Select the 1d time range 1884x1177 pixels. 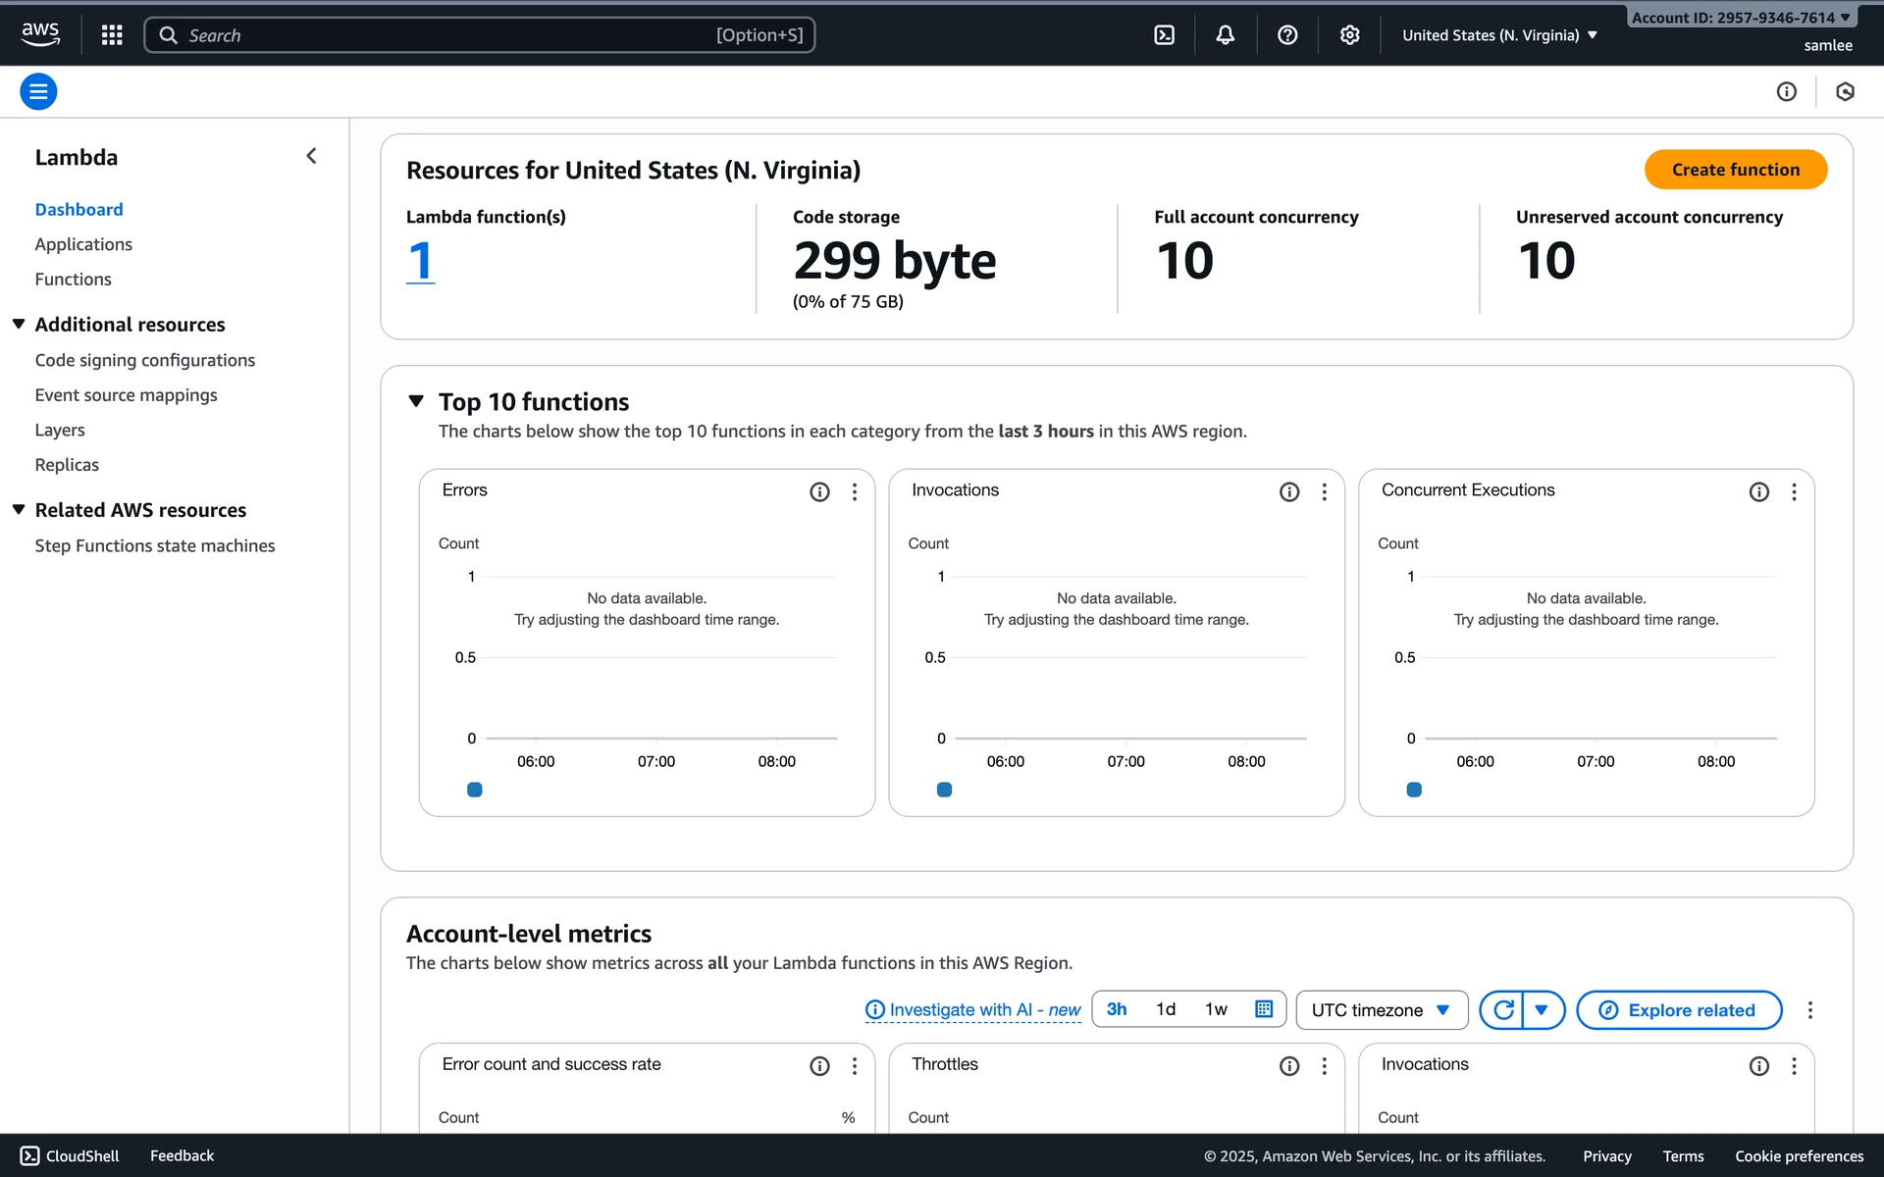pos(1165,1009)
